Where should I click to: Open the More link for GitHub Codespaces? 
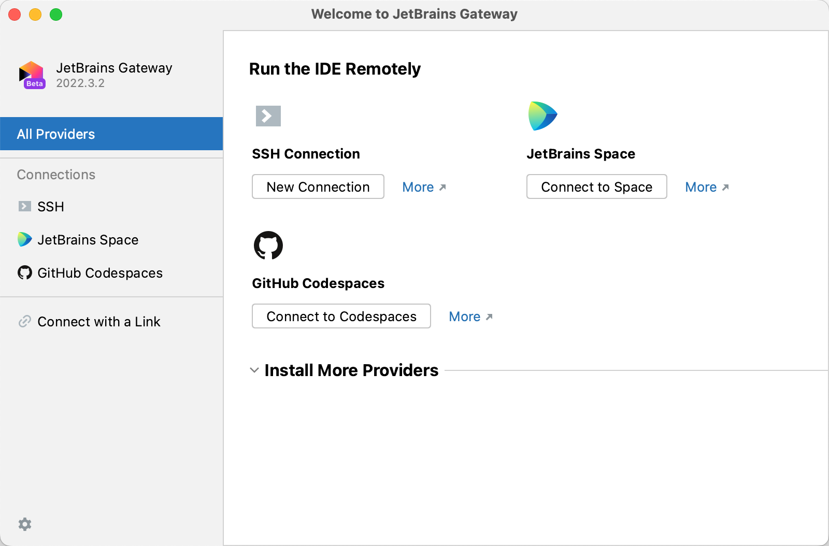(x=470, y=317)
